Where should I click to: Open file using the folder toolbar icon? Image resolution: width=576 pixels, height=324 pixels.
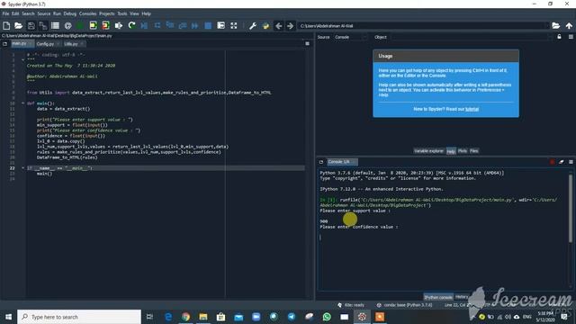point(18,26)
